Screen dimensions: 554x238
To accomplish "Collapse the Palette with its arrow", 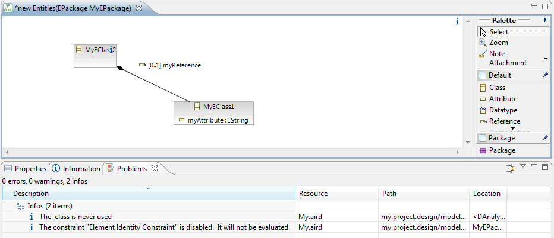I will click(545, 20).
